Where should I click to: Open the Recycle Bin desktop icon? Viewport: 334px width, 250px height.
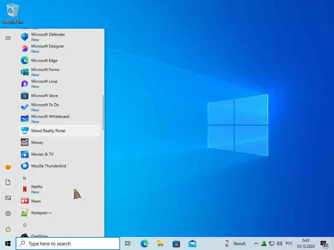[13, 13]
